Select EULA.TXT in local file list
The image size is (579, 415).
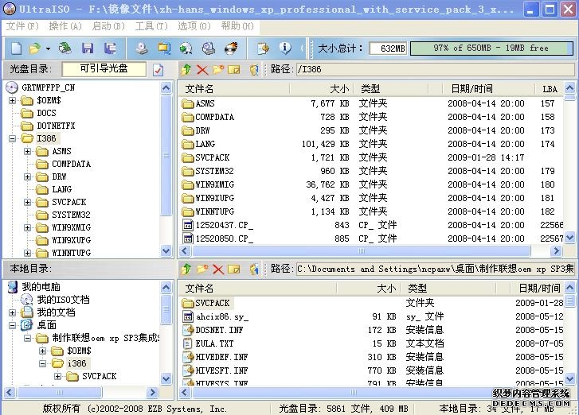click(x=209, y=344)
